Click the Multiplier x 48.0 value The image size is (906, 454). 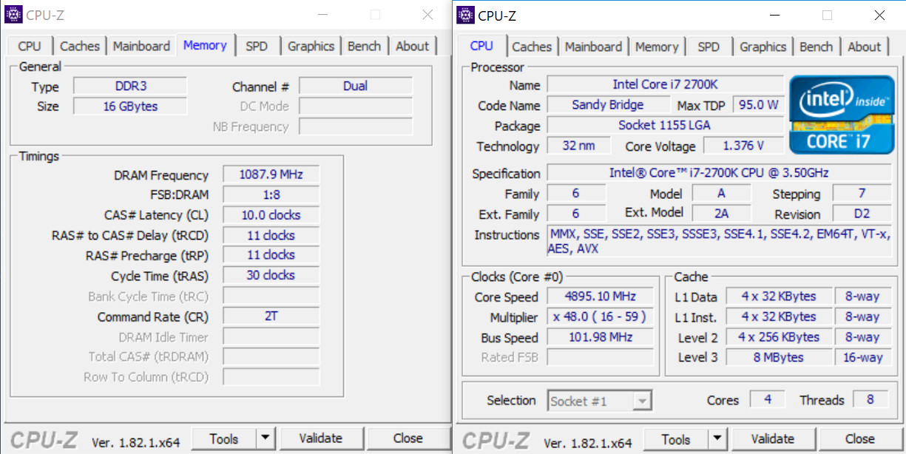point(601,317)
